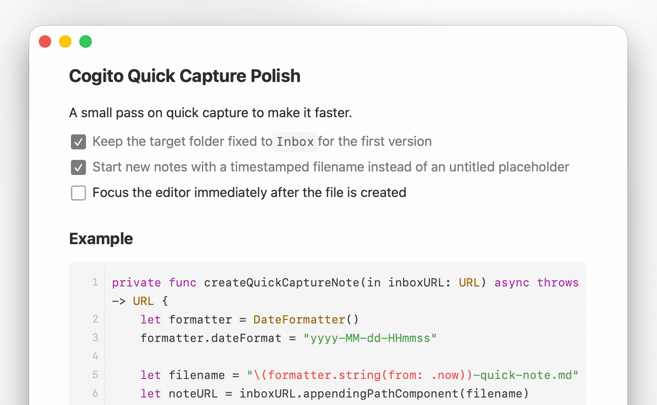657x405 pixels.
Task: Click the 'throws' keyword in the code
Action: coord(558,282)
